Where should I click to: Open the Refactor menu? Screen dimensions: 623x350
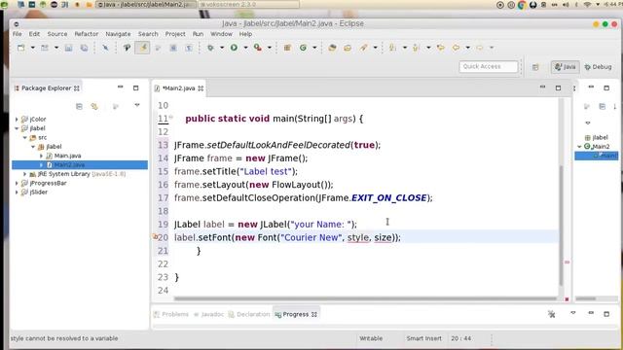(x=87, y=34)
